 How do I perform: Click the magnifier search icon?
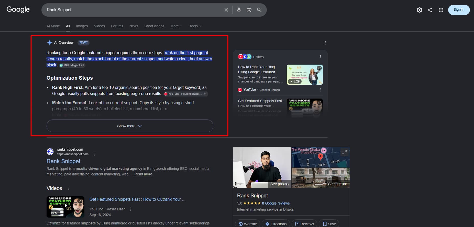pos(259,10)
